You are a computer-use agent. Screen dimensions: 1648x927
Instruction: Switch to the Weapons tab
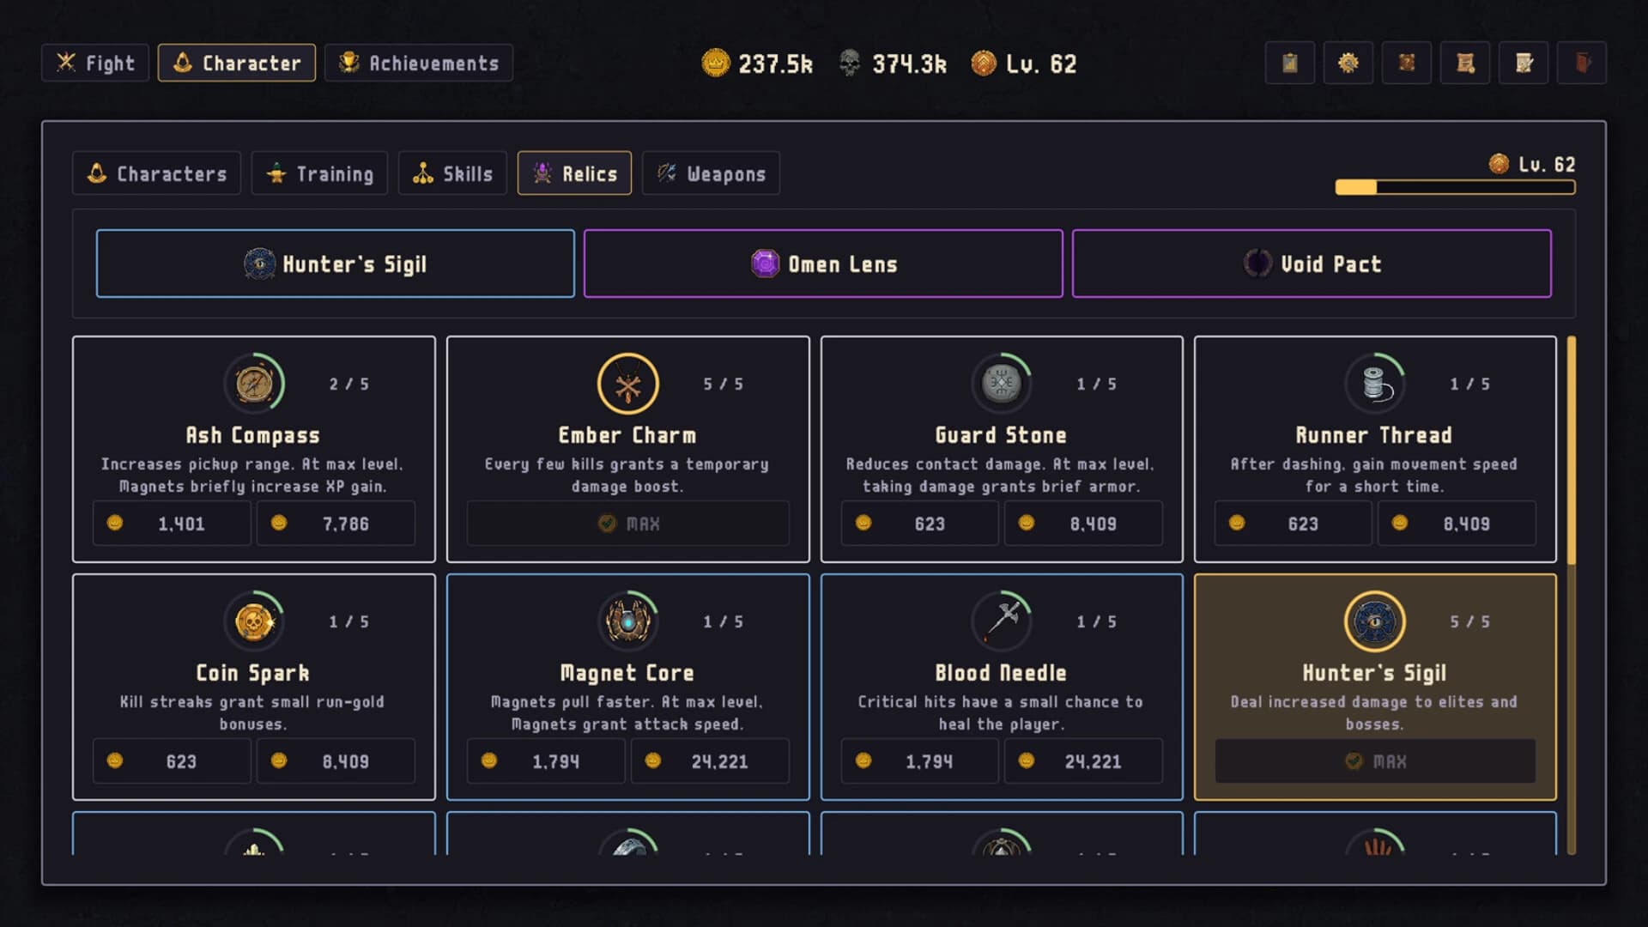click(x=711, y=173)
